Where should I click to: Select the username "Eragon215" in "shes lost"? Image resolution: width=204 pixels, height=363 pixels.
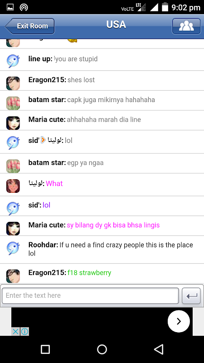(47, 80)
